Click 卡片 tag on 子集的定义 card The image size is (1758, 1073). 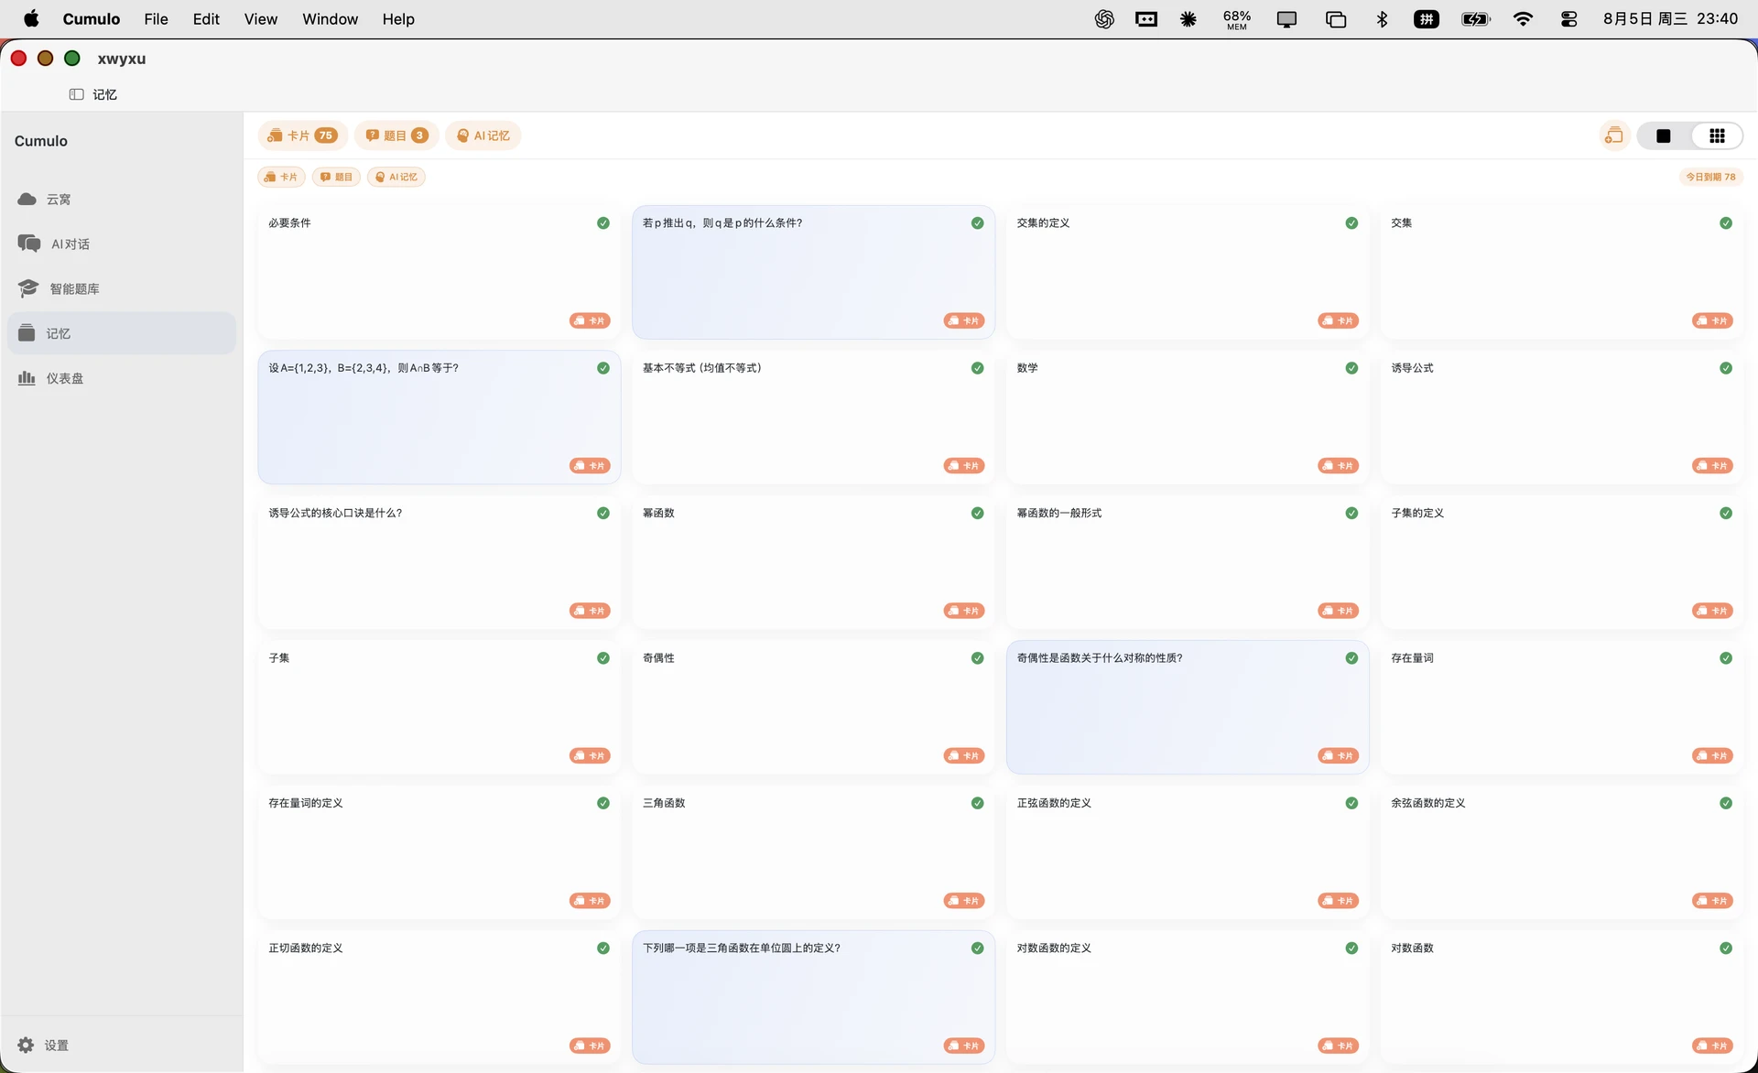pyautogui.click(x=1712, y=611)
